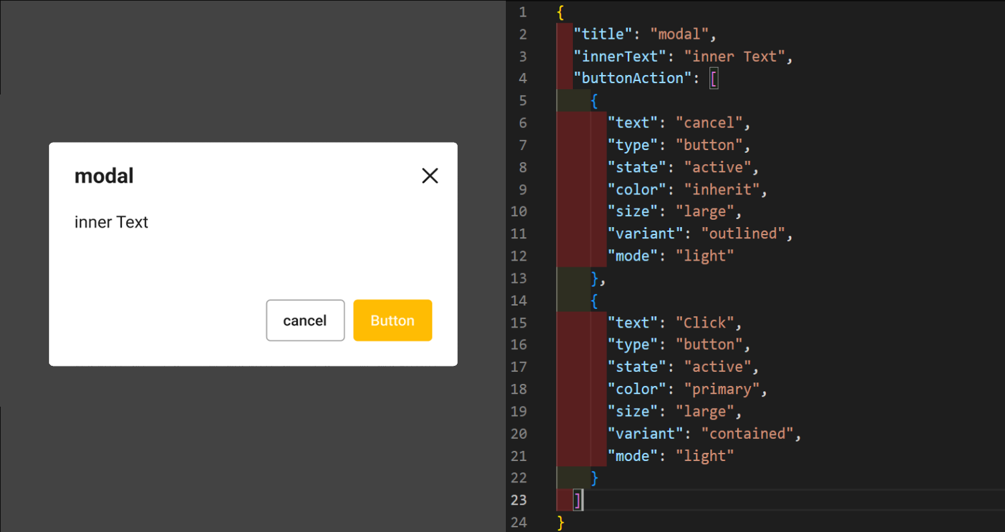
Task: Click the opening curly brace on line 5
Action: (x=594, y=101)
